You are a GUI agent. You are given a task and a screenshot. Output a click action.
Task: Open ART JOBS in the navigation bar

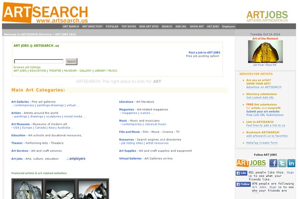point(213,26)
